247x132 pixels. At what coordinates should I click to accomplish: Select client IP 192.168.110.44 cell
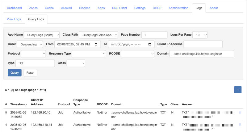(x=41, y=125)
